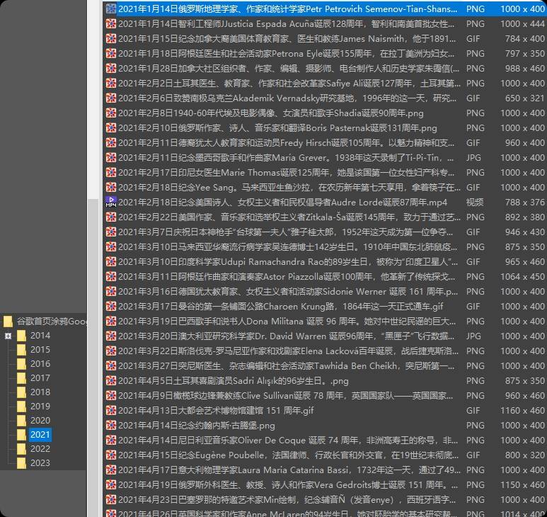The width and height of the screenshot is (547, 517).
Task: Select the Eugène Poubelle GIF file
Action: click(283, 455)
